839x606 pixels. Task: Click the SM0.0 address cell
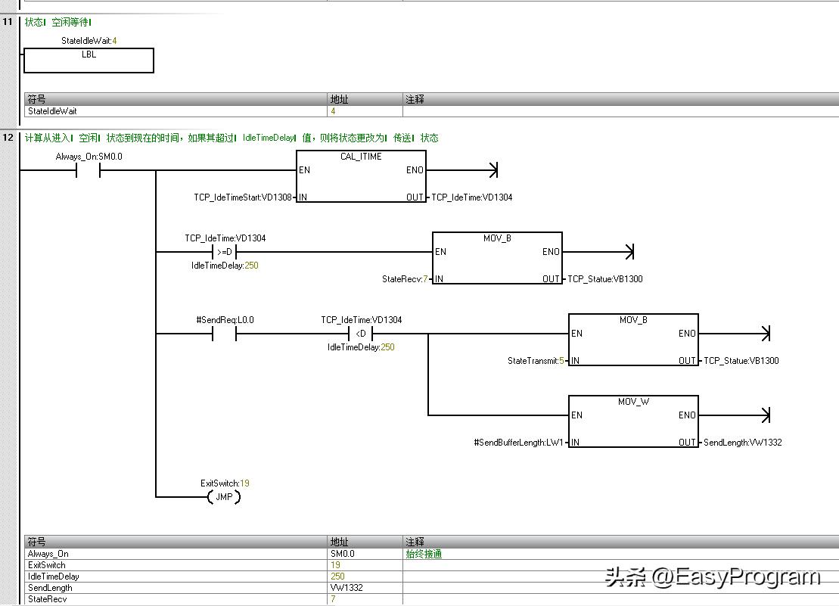click(365, 554)
